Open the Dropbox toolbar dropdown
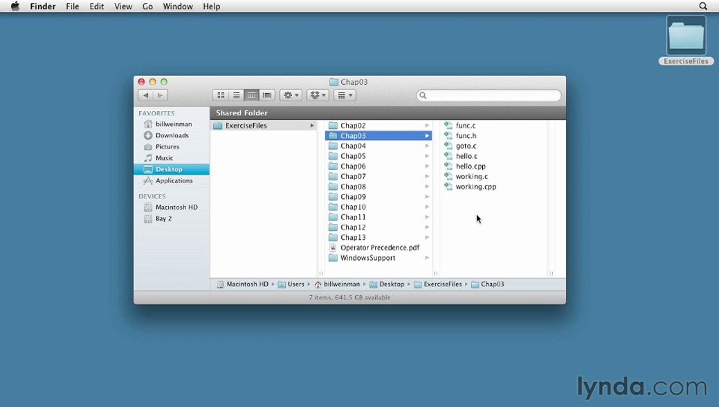This screenshot has height=407, width=719. (x=318, y=96)
